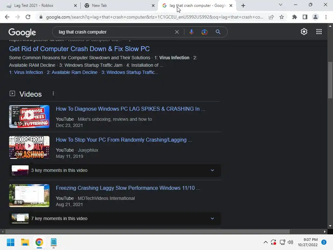Open File Explorer from taskbar
333x250 pixels.
pyautogui.click(x=25, y=242)
